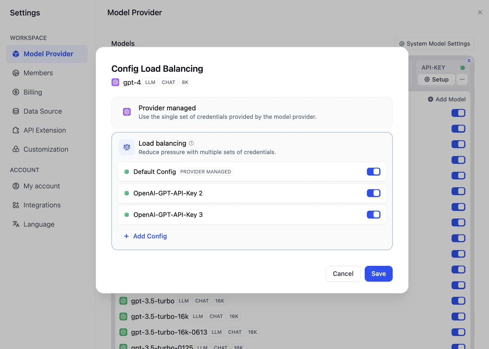
Task: Open the Members settings page
Action: pyautogui.click(x=38, y=73)
